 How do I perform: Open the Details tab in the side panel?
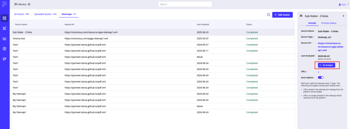[312, 23]
